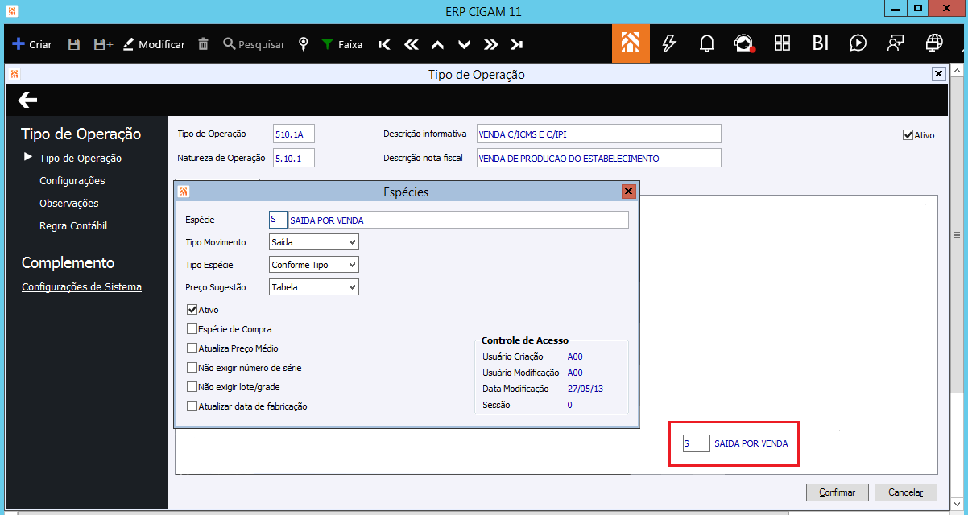The height and width of the screenshot is (515, 968).
Task: Click the user chat icon
Action: (x=896, y=43)
